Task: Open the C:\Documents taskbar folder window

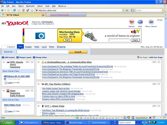Action: click(30, 123)
